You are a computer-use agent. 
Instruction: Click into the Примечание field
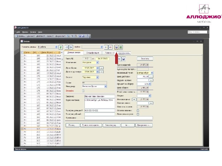tap(119, 118)
